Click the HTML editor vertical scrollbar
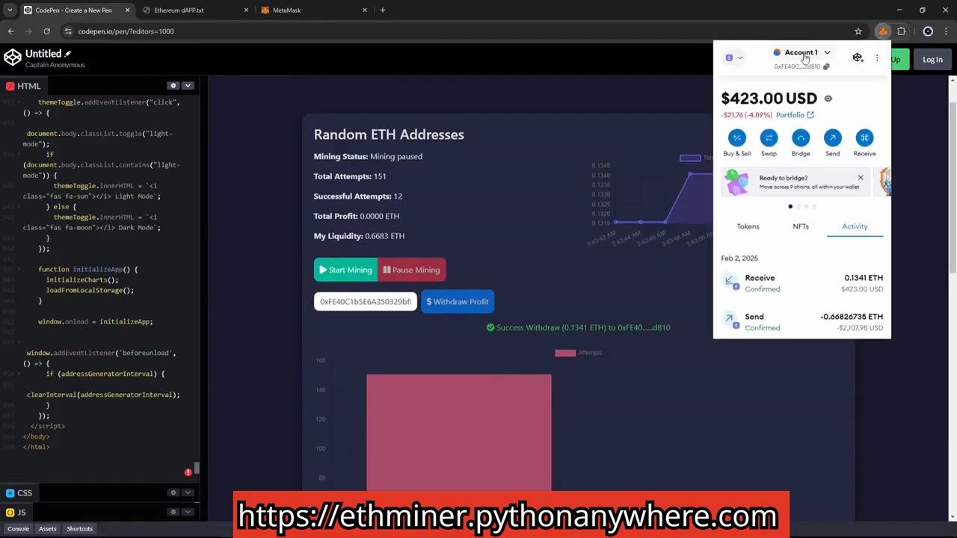Screen dimensions: 957x538 point(197,469)
